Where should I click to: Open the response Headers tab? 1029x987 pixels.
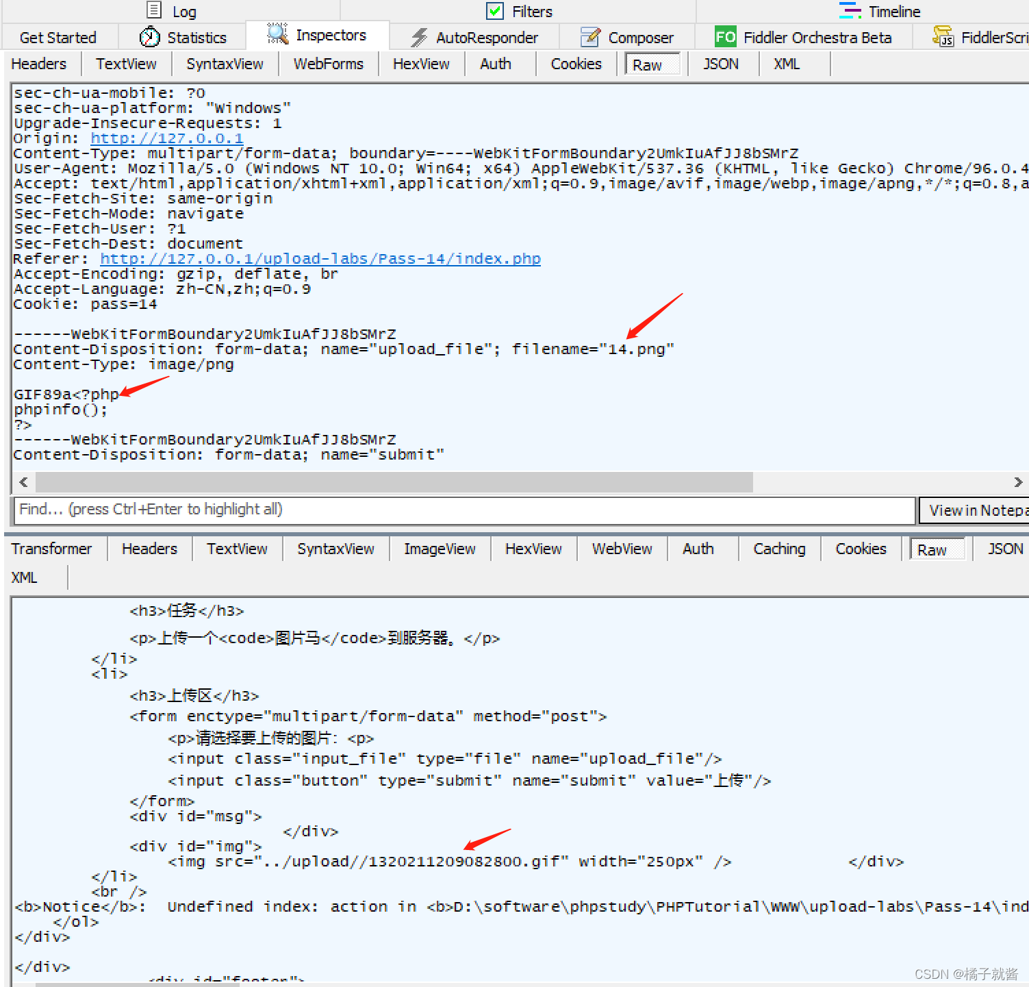149,549
